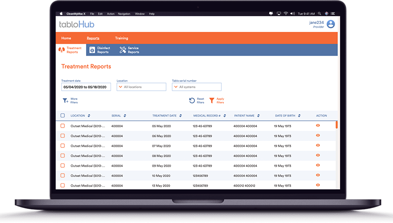The width and height of the screenshot is (393, 223).
Task: Click the Service Reports wrench icon
Action: click(122, 50)
